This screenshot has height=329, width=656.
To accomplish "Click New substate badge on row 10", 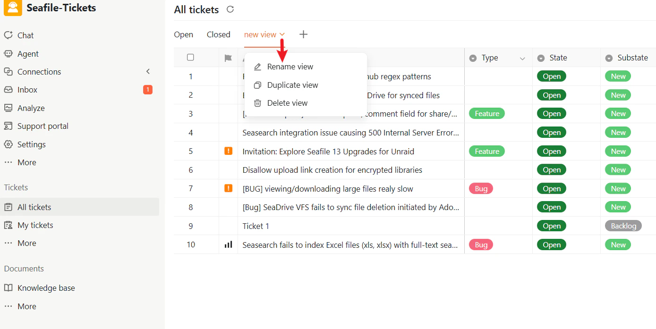I will (x=618, y=245).
